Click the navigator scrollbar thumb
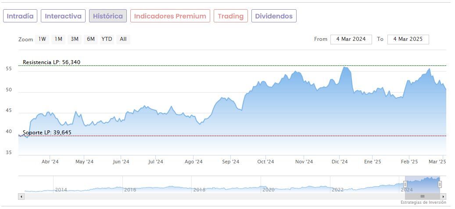This screenshot has height=209, width=455. (422, 196)
